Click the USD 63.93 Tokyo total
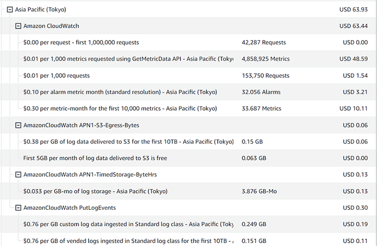The width and height of the screenshot is (377, 246). pos(353,9)
